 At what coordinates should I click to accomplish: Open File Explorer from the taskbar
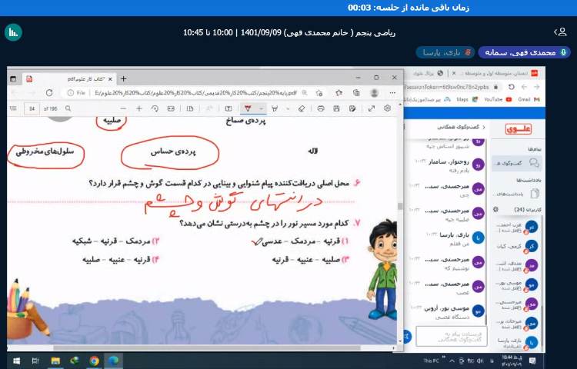tap(55, 361)
